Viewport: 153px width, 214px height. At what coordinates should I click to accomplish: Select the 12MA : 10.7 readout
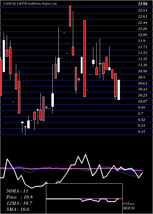[19, 203]
